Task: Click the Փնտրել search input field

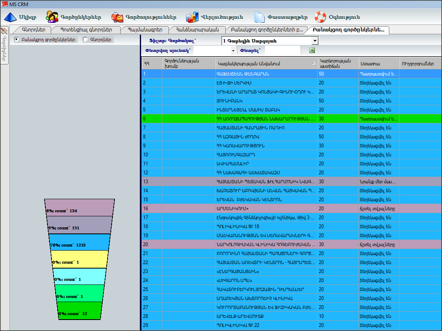Action: tap(283, 50)
